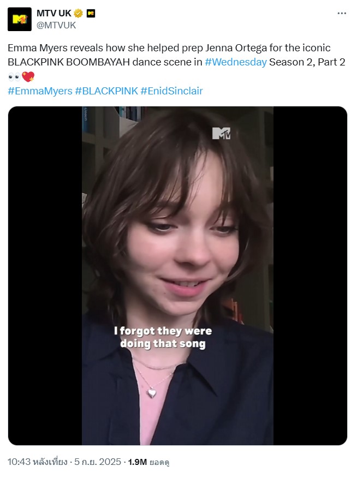
Task: Open the #EmmaMyers hashtag
Action: 40,91
